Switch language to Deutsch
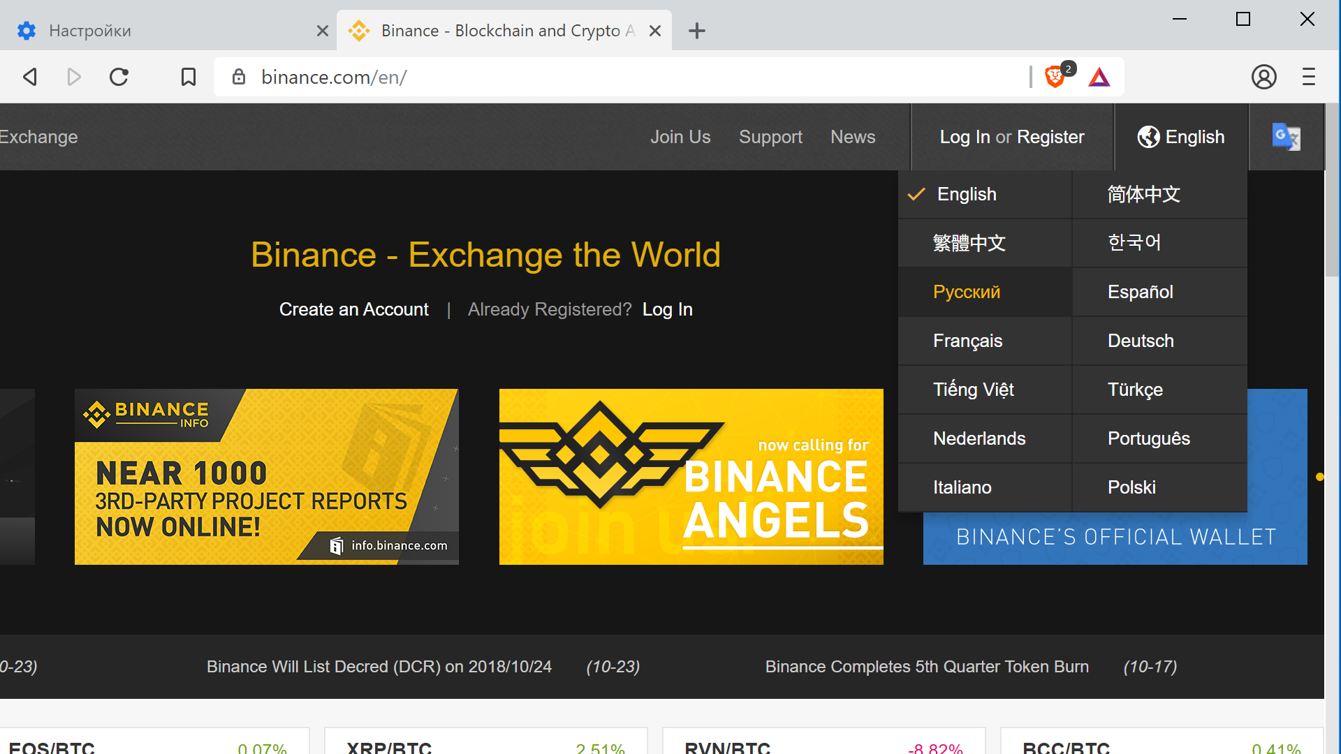 point(1159,341)
